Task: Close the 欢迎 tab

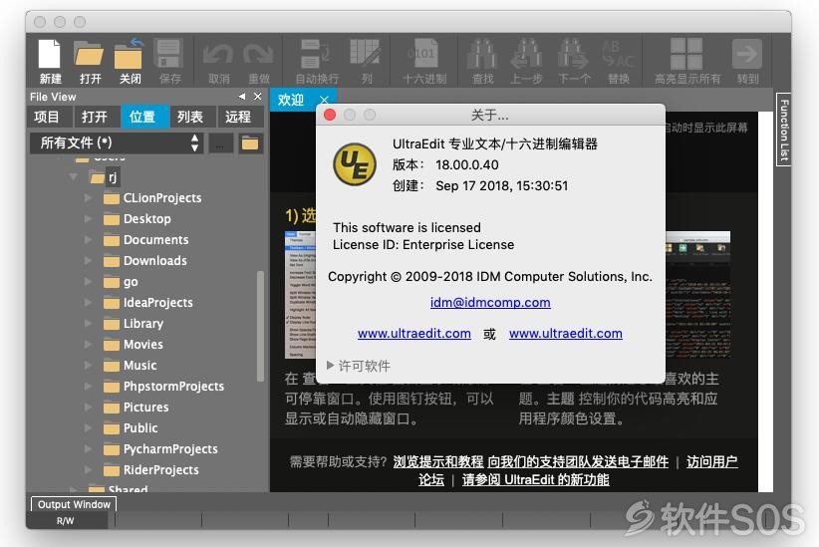Action: (324, 100)
